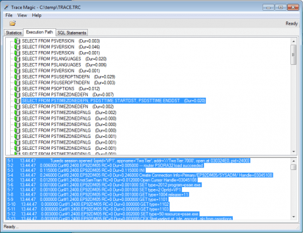
Task: Click the Ready... status bar text
Action: (11, 227)
